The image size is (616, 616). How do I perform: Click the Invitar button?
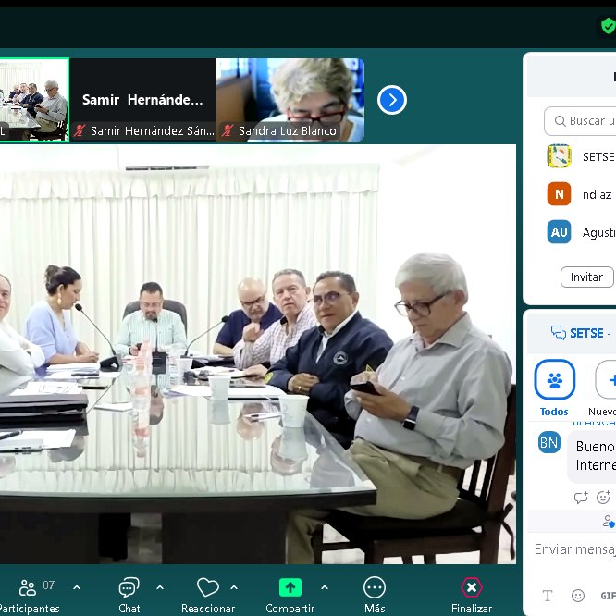tap(586, 277)
